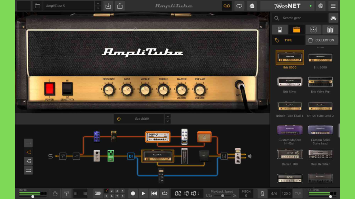
Task: Show amplifiers gear category
Action: click(297, 30)
